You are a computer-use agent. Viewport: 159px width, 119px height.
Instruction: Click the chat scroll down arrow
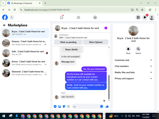pyautogui.click(x=109, y=101)
